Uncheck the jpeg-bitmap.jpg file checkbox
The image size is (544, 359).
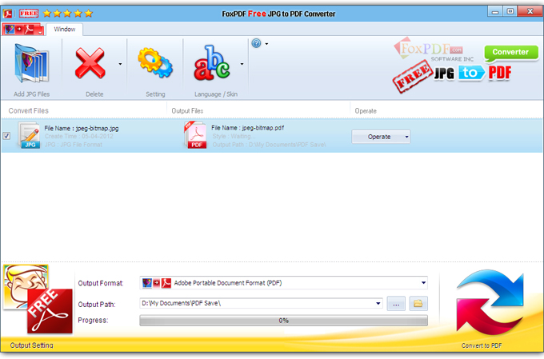click(x=6, y=136)
